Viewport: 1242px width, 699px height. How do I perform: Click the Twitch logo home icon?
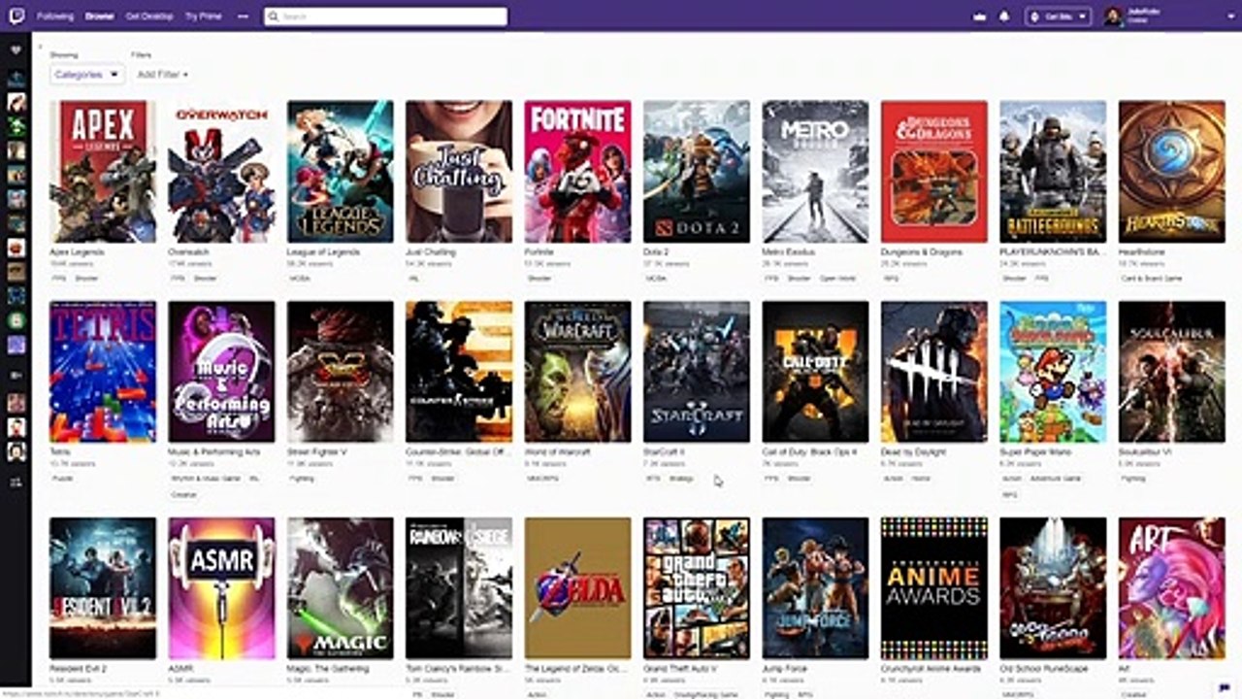click(x=16, y=17)
